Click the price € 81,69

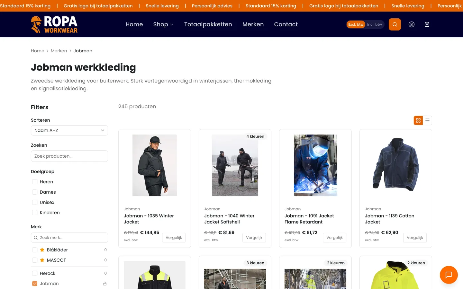(226, 232)
